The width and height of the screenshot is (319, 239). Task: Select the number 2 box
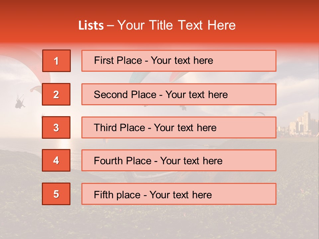[56, 94]
